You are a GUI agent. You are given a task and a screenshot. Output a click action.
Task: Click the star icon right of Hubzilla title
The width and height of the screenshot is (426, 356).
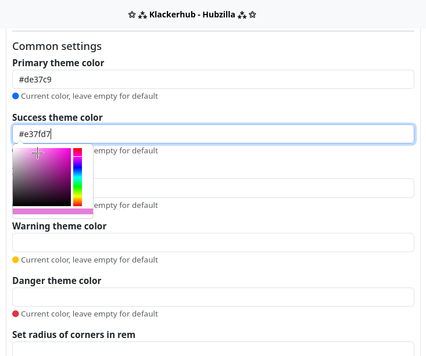pos(252,15)
